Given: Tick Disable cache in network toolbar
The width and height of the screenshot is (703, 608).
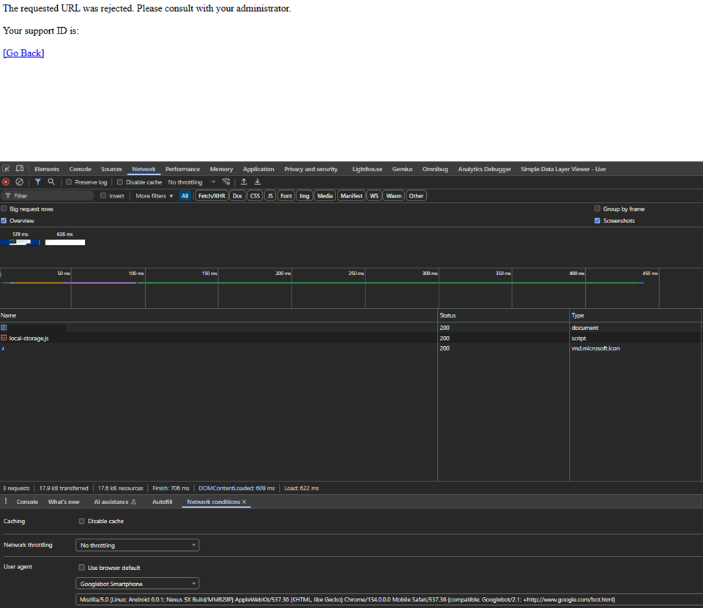Looking at the screenshot, I should point(119,182).
